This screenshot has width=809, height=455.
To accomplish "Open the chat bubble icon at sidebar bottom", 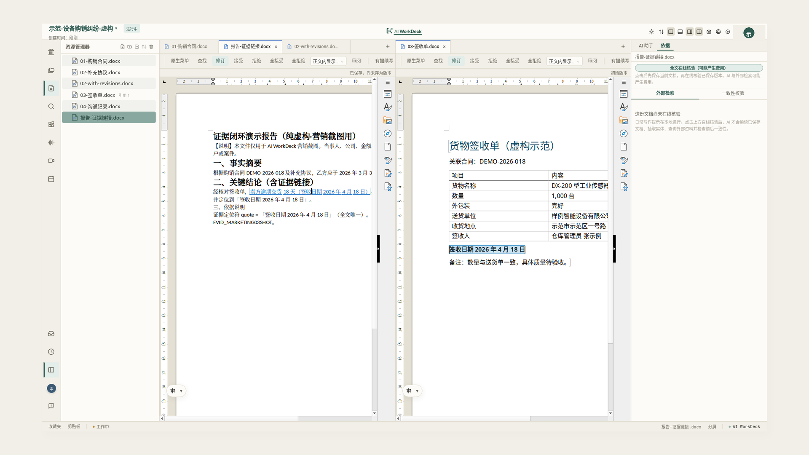I will (51, 406).
